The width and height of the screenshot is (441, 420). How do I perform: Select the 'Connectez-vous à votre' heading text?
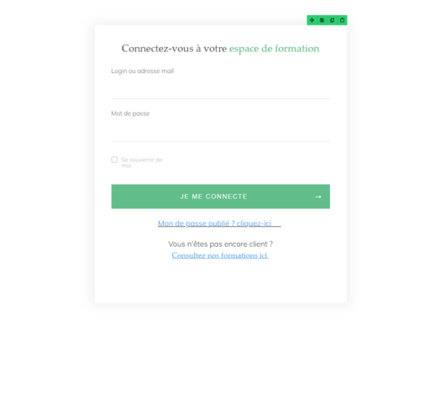click(174, 49)
